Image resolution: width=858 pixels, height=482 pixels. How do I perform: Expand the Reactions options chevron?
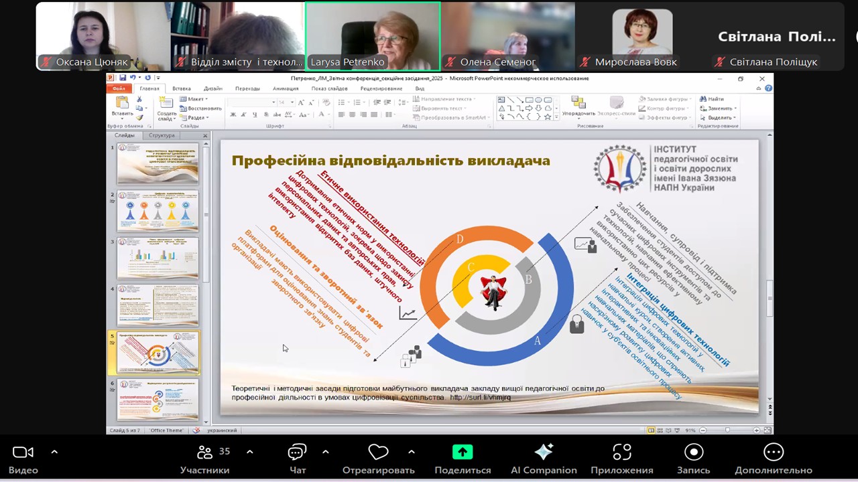click(411, 452)
